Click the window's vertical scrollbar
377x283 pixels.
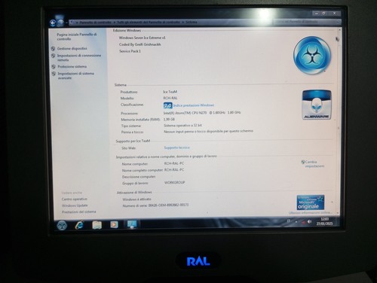coord(339,120)
